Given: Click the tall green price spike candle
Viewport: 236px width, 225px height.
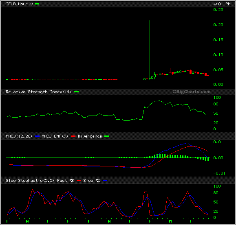Looking at the screenshot, I should click(x=150, y=50).
